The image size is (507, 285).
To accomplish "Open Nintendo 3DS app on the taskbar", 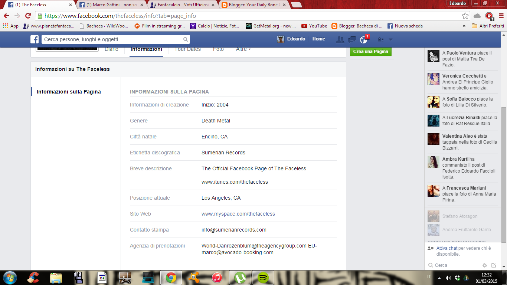I will point(148,278).
